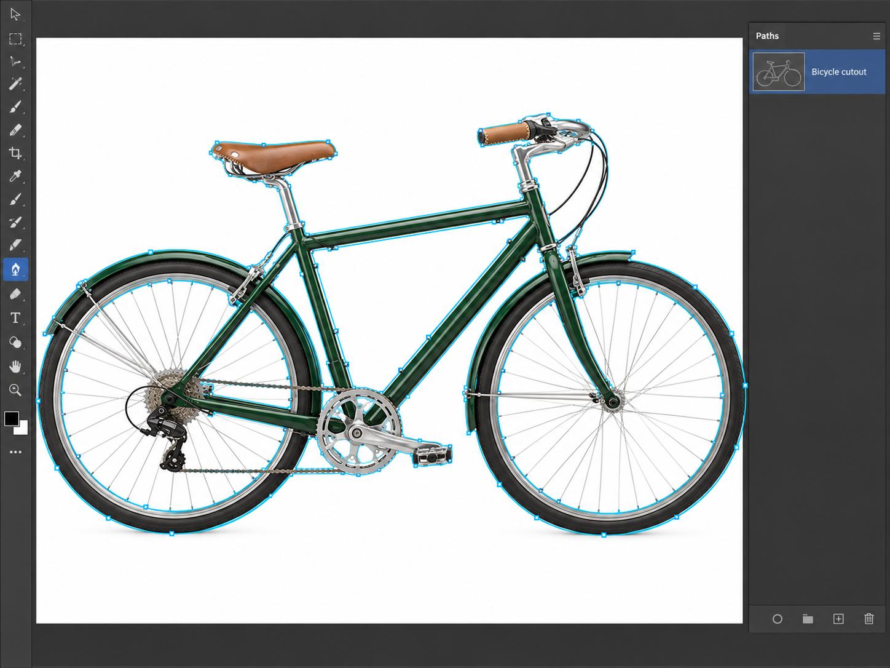Switch to the Paths tab
Screen dimensions: 890x668
(x=767, y=36)
